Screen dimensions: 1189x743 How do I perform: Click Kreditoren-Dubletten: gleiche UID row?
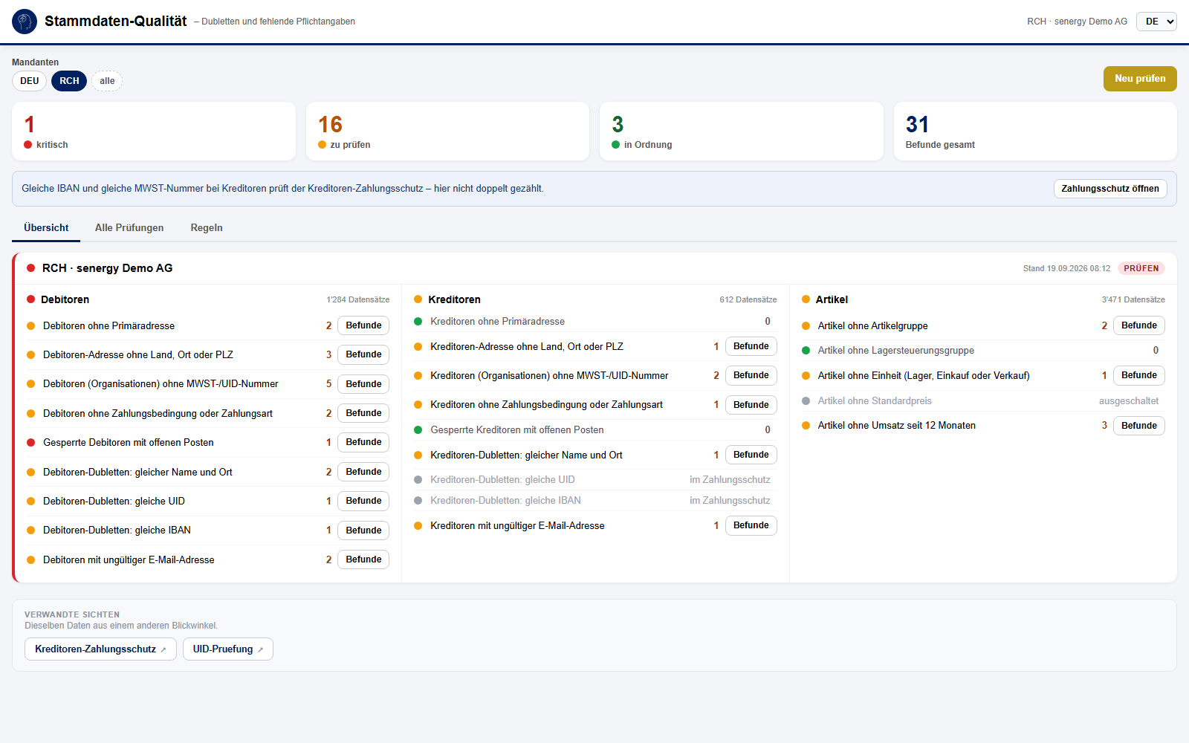[x=595, y=480]
